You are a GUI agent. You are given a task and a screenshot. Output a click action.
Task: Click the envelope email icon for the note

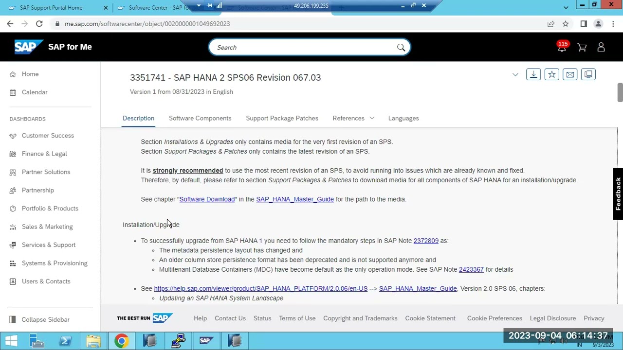[570, 74]
